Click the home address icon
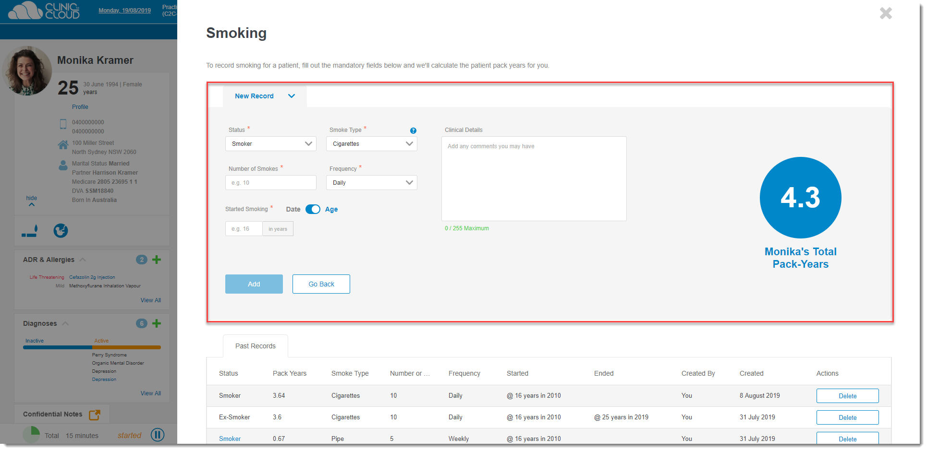Screen dimensions: 927x451 click(63, 144)
